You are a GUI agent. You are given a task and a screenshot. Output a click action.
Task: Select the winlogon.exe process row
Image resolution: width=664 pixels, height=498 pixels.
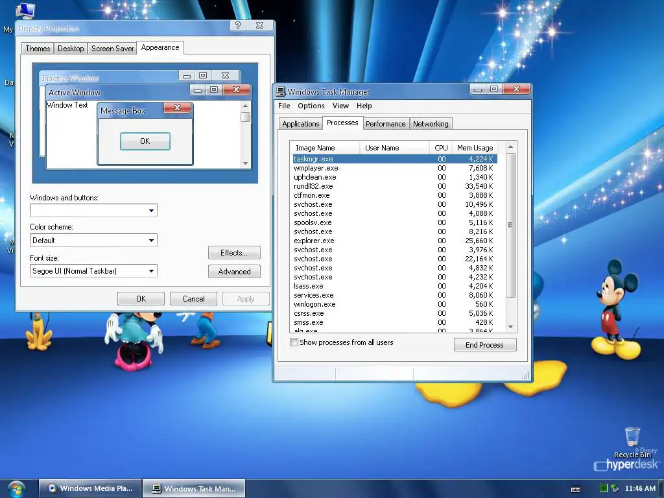tap(395, 304)
